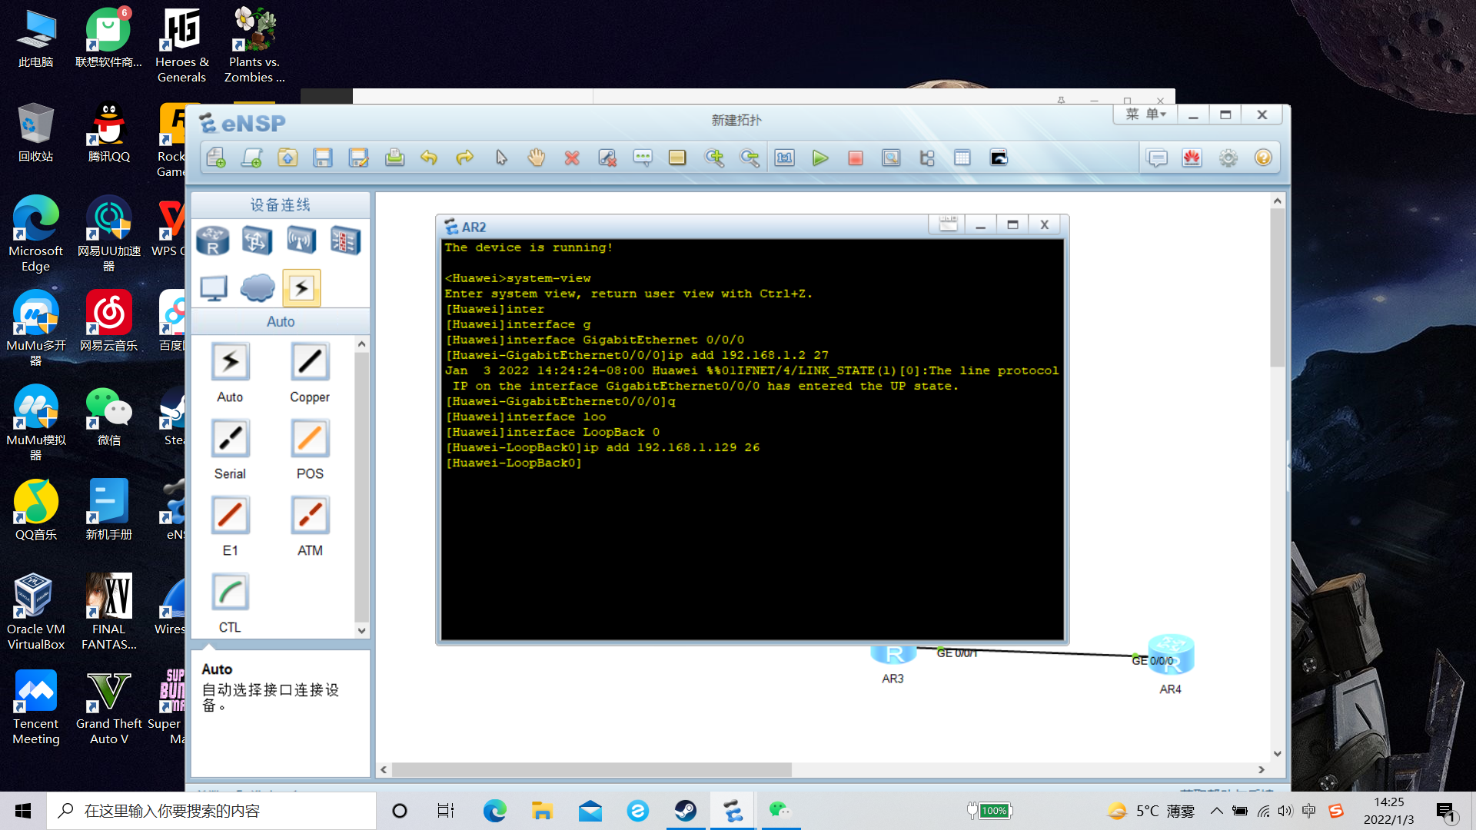Click the new topology toolbar icon
1476x830 pixels.
click(216, 158)
